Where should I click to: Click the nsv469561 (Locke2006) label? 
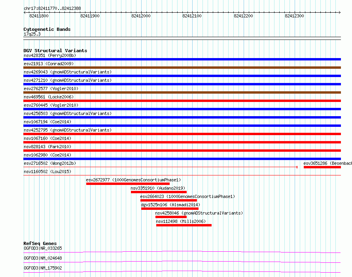[x=49, y=97]
